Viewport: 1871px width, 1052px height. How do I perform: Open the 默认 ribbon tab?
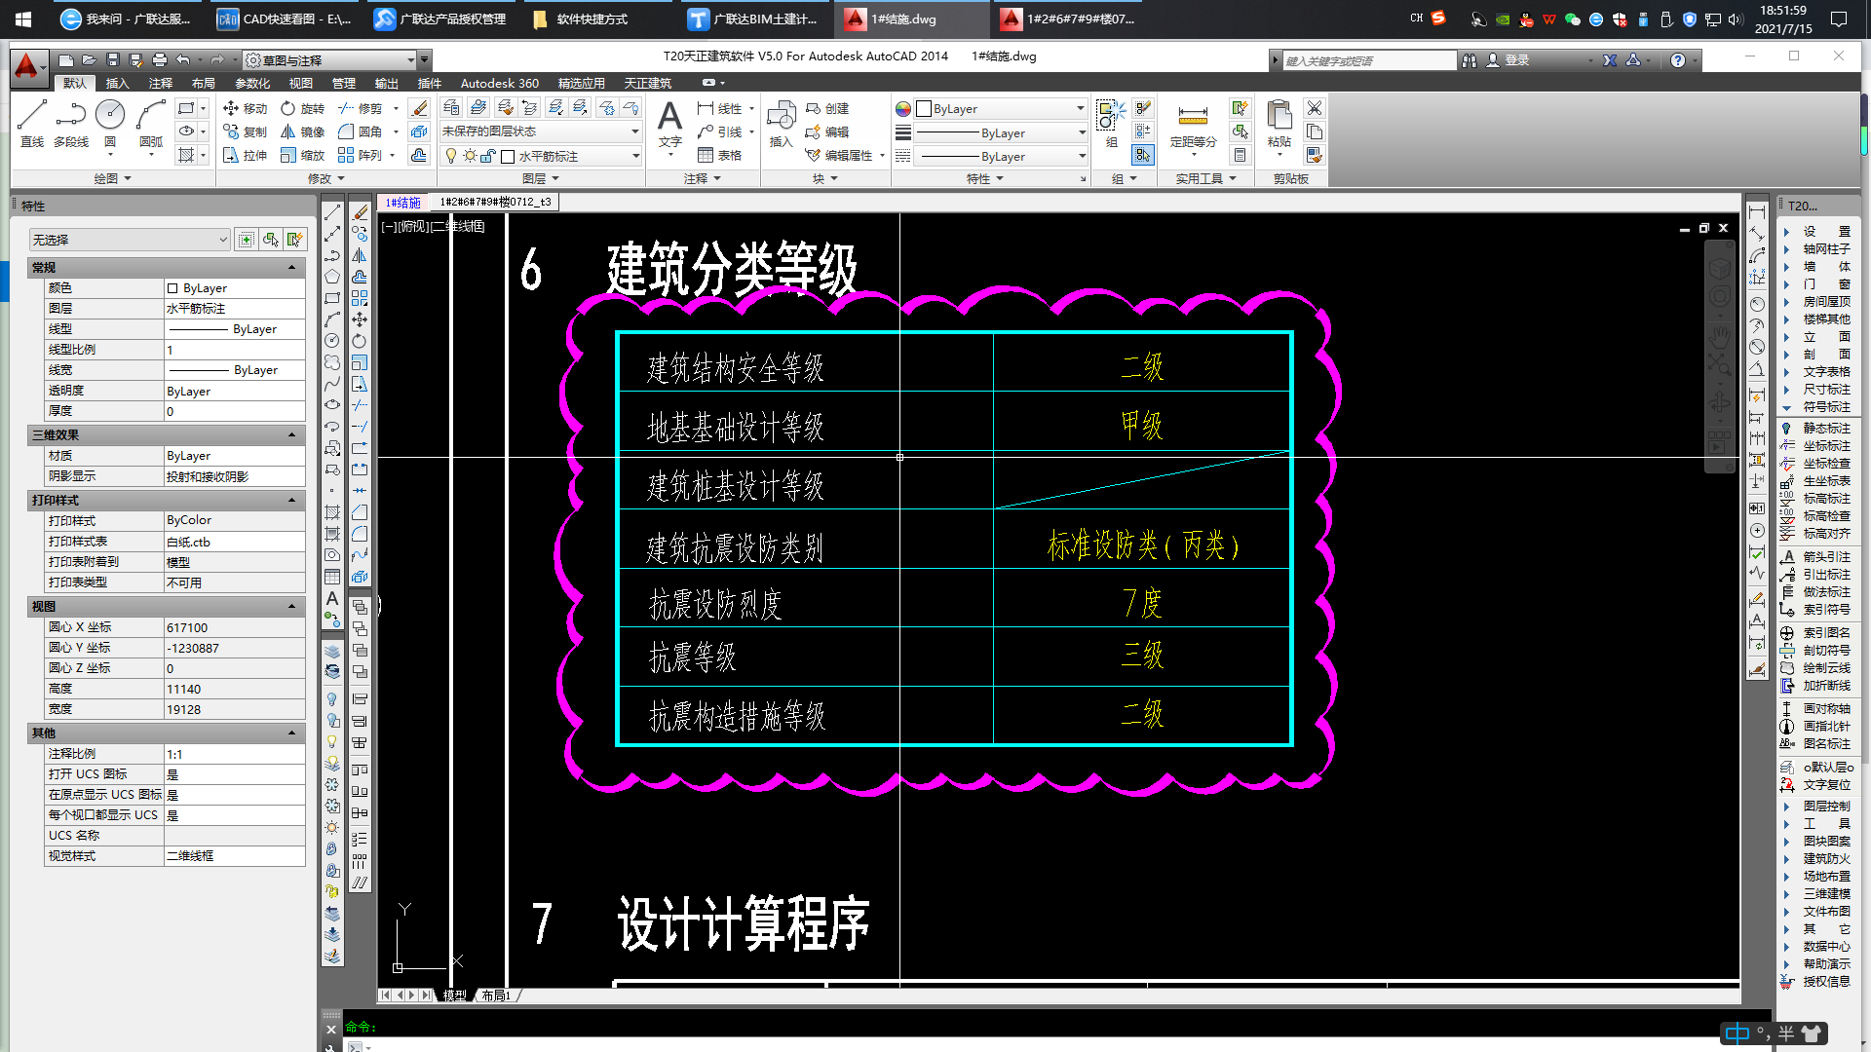tap(75, 84)
